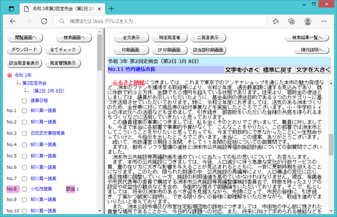This screenshot has width=337, height=217.
Task: Check the No.7 柳川真一議長 checkbox
Action: tap(24, 179)
